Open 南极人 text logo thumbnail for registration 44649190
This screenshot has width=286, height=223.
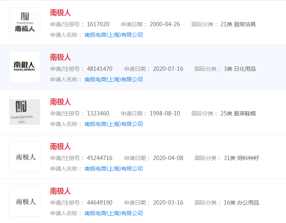(x=25, y=201)
